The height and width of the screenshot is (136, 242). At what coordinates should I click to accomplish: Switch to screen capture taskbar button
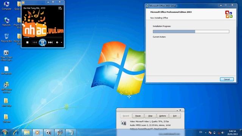(x=48, y=133)
